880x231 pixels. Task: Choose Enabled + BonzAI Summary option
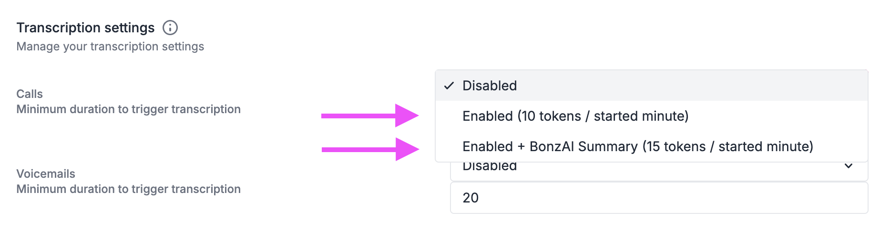(x=651, y=146)
